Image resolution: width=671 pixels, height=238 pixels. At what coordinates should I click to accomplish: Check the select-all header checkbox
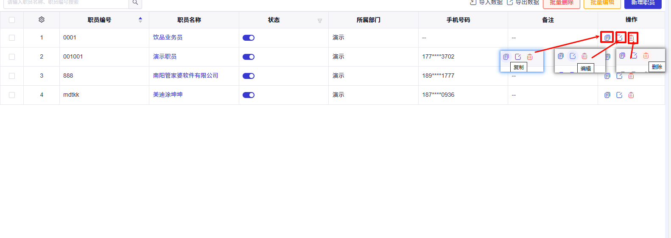(12, 20)
